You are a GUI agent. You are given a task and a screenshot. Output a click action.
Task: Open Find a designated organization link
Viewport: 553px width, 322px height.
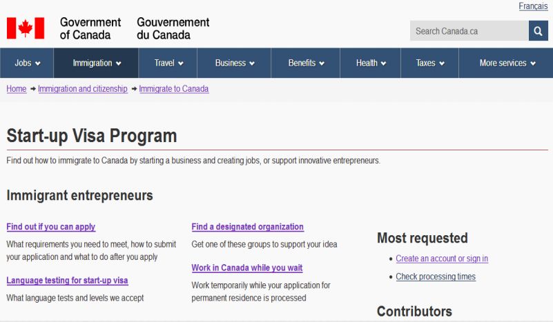(x=248, y=227)
